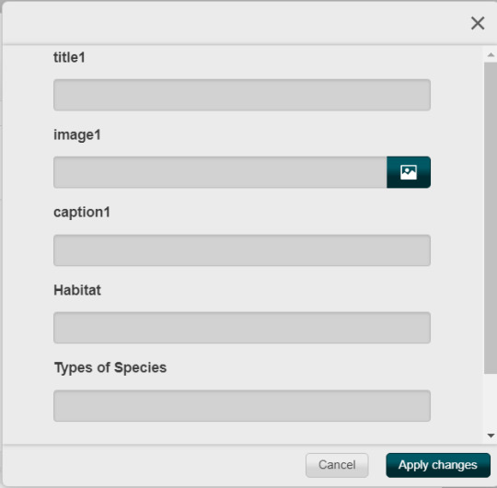Focus the title1 text field

242,95
